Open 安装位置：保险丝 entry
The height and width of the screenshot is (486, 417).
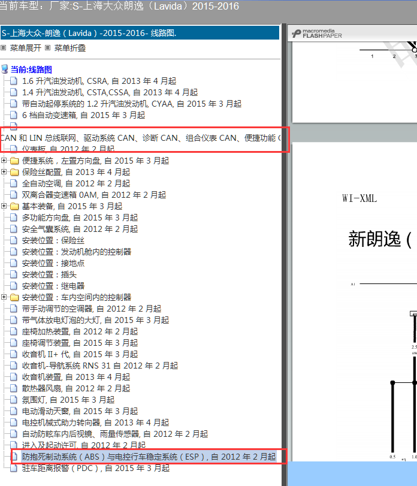53,240
